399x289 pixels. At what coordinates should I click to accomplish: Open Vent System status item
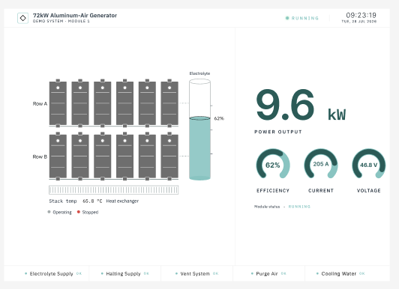(x=197, y=273)
